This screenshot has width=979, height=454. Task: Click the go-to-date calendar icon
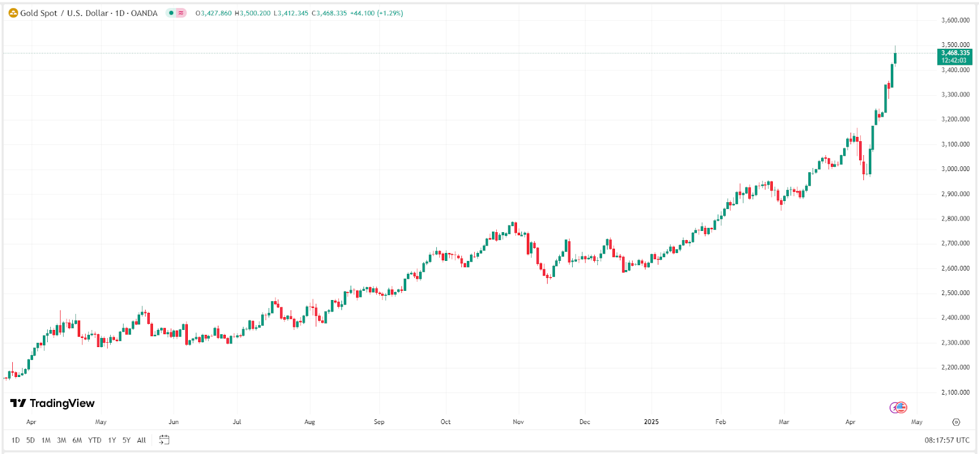tap(163, 439)
